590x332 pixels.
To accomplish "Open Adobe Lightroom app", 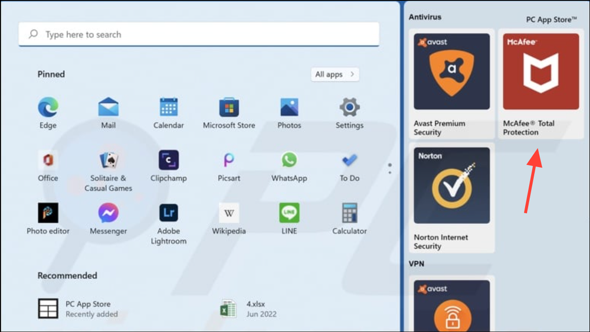I will pos(169,213).
